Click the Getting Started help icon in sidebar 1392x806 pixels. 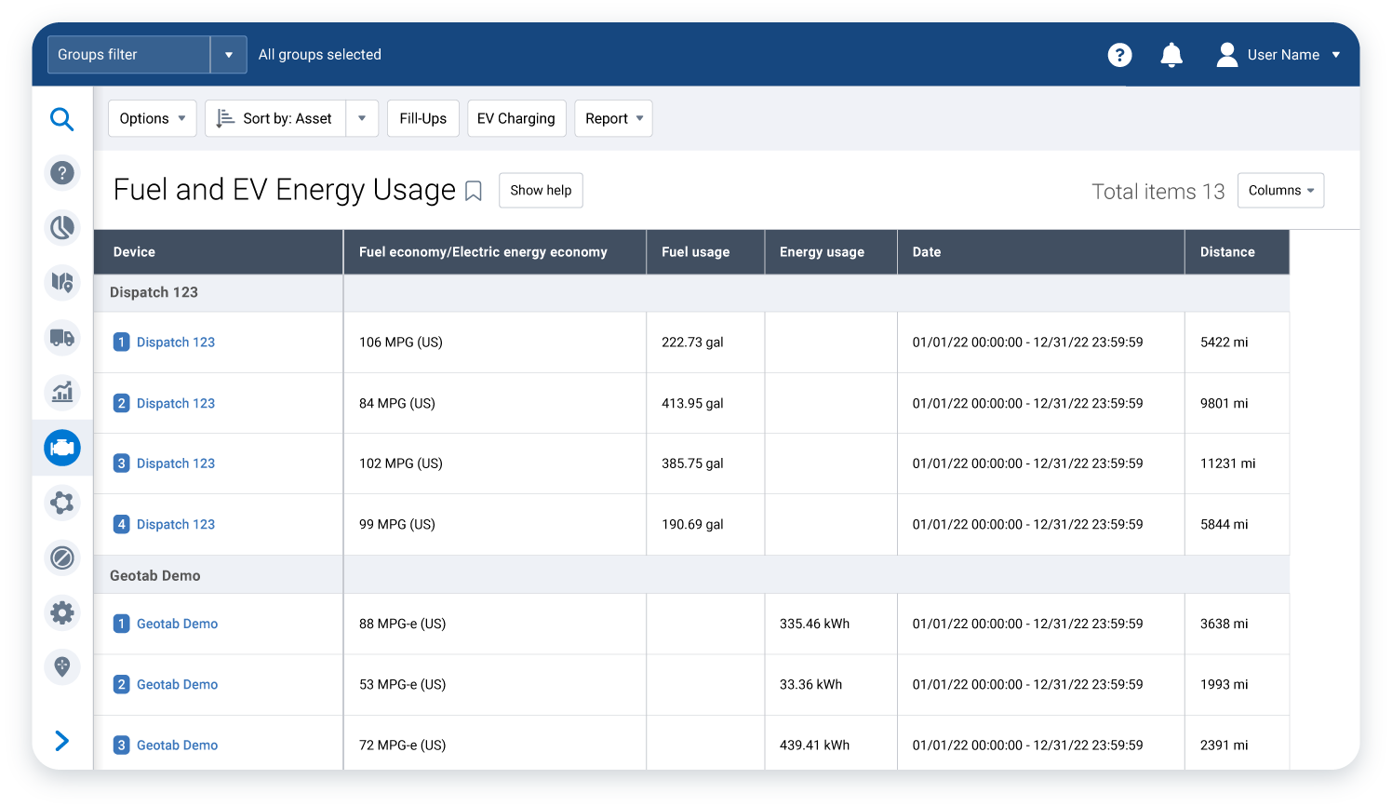click(x=61, y=173)
